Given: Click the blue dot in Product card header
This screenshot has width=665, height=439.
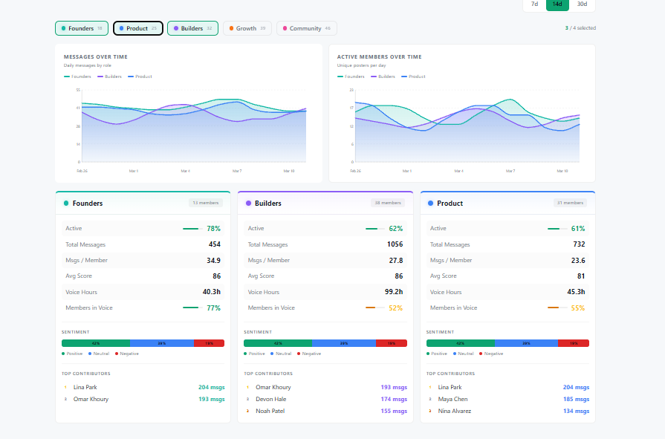Looking at the screenshot, I should point(431,204).
